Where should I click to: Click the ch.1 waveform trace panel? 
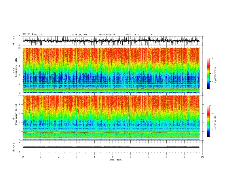(113, 41)
